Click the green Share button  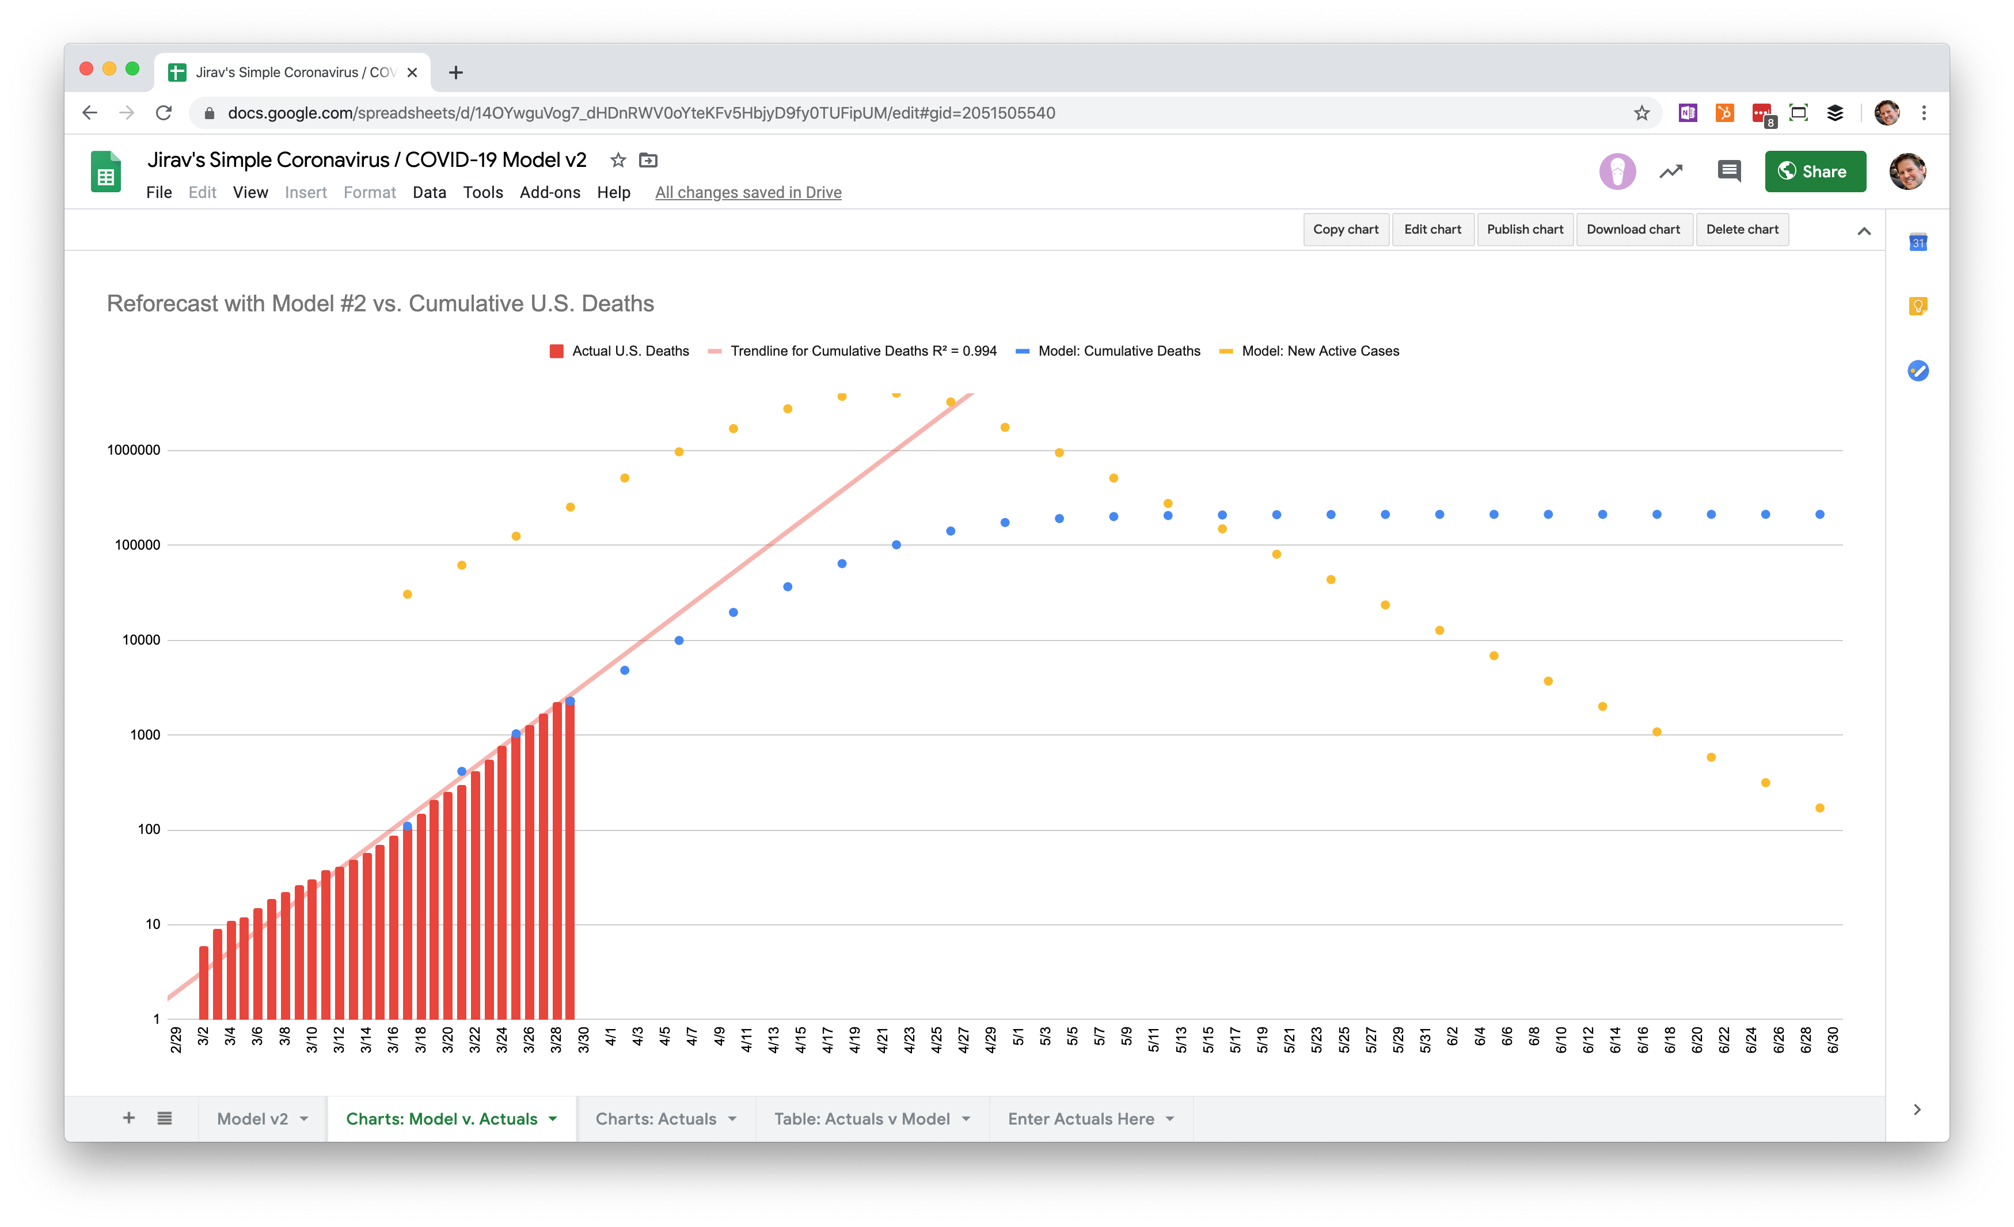click(1815, 172)
